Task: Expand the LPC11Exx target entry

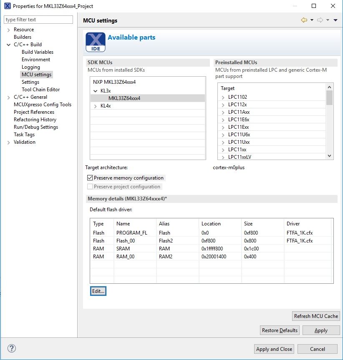Action: (223, 127)
